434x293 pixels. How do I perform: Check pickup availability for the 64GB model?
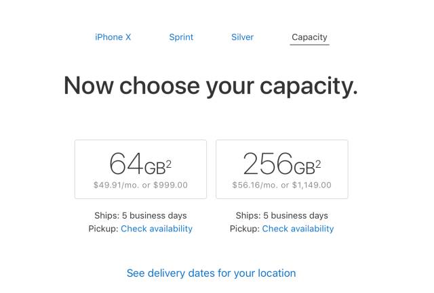click(x=157, y=229)
